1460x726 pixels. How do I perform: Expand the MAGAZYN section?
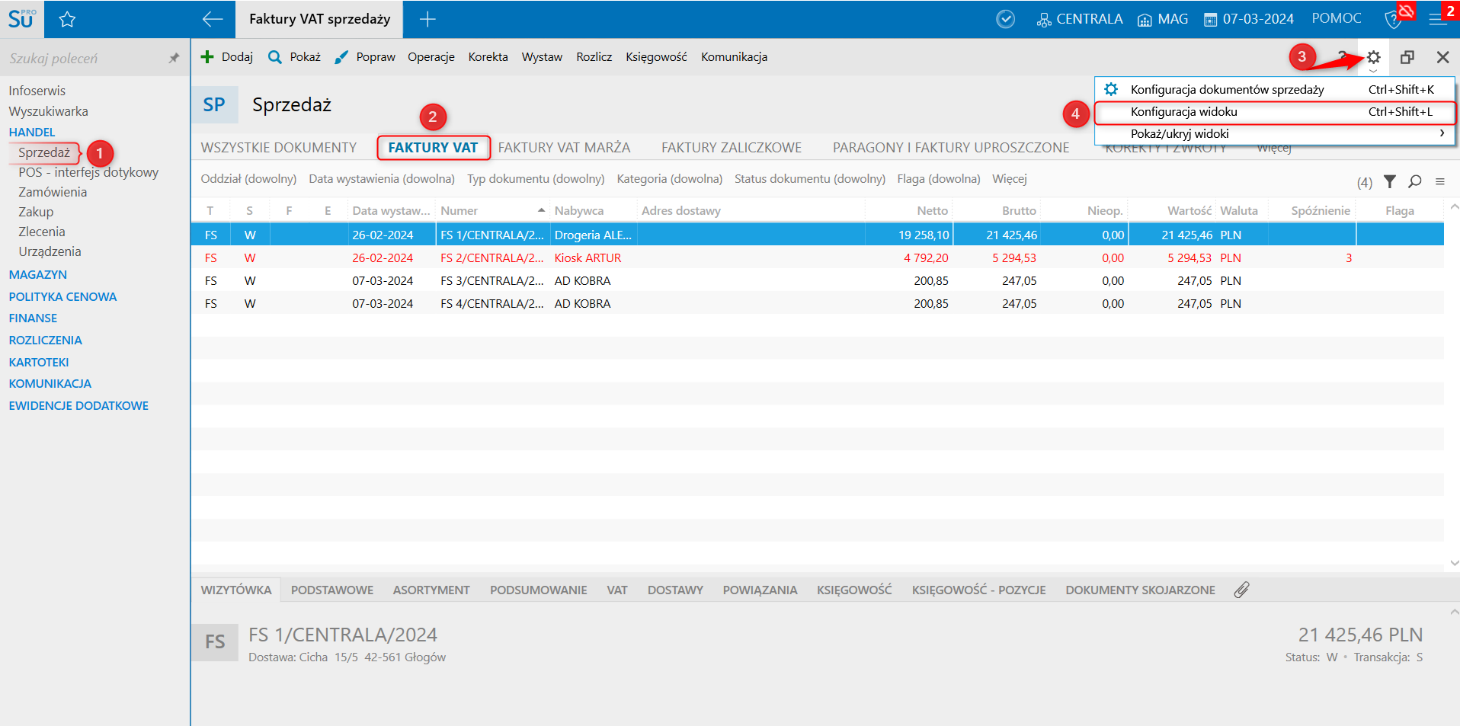pyautogui.click(x=38, y=274)
